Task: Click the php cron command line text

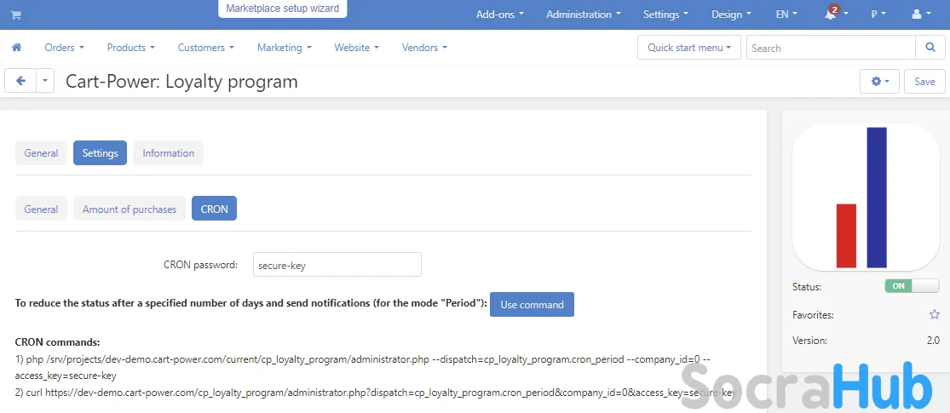Action: [362, 367]
